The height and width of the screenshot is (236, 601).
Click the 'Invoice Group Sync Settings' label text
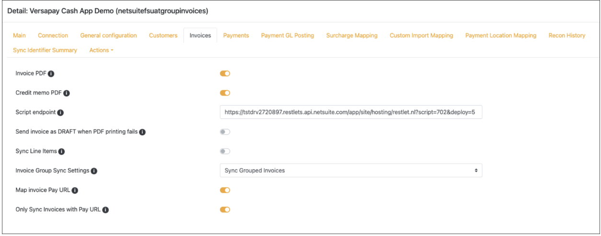[53, 171]
